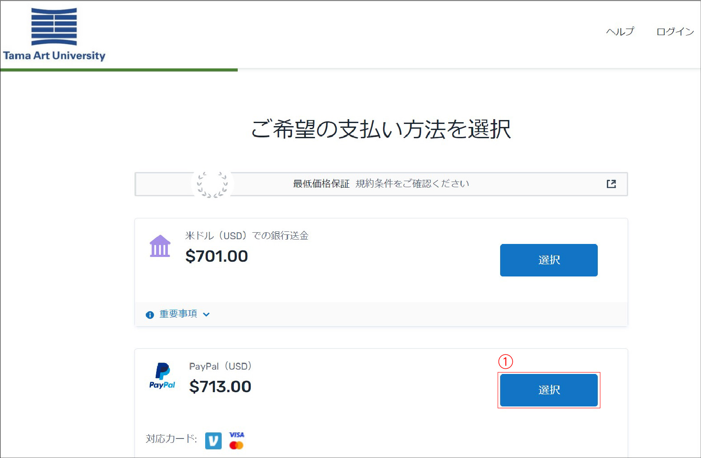
Task: Open the 規約条件をご確認ください link
Action: tap(412, 184)
